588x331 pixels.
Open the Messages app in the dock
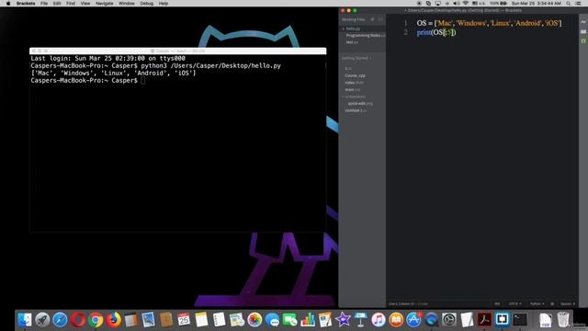pyautogui.click(x=272, y=320)
